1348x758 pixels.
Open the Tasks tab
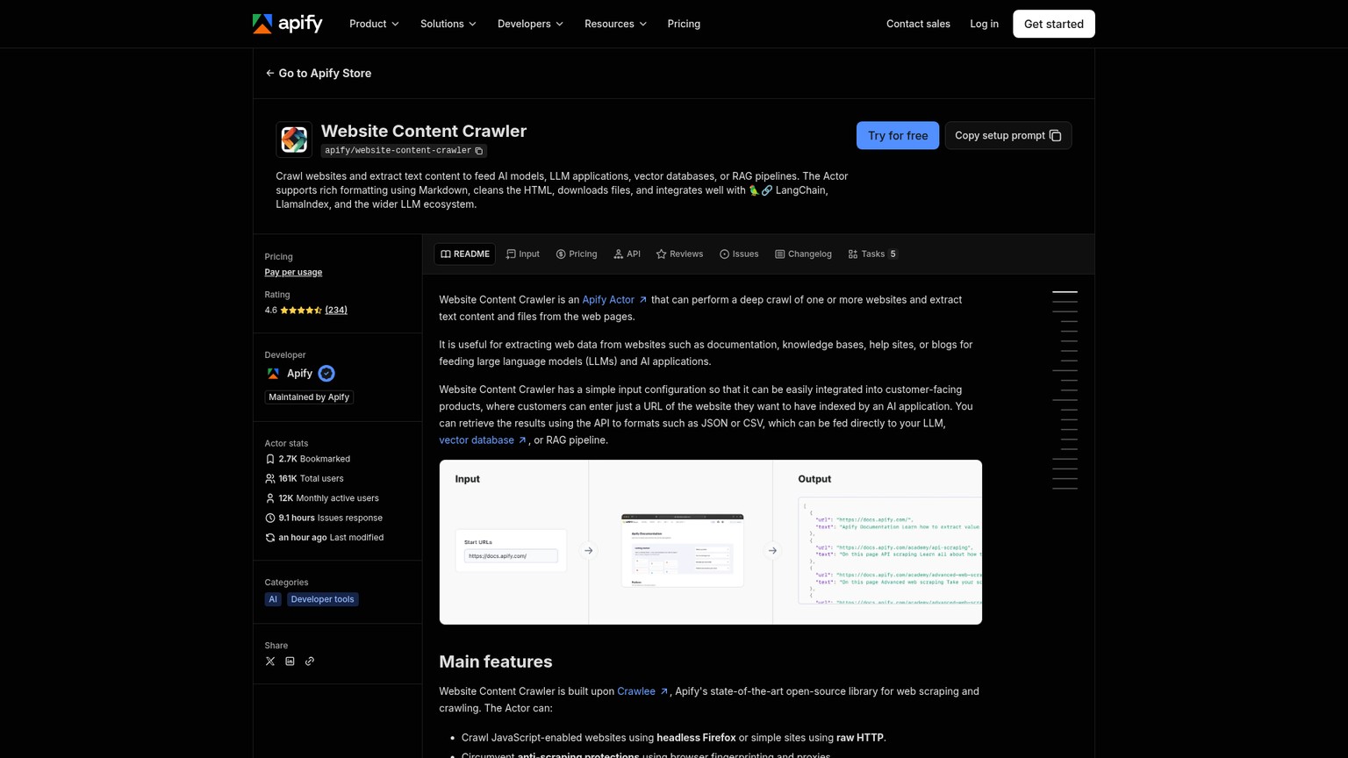coord(873,254)
